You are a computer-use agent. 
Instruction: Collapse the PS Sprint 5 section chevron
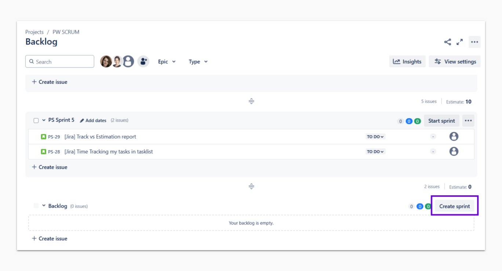pyautogui.click(x=44, y=120)
